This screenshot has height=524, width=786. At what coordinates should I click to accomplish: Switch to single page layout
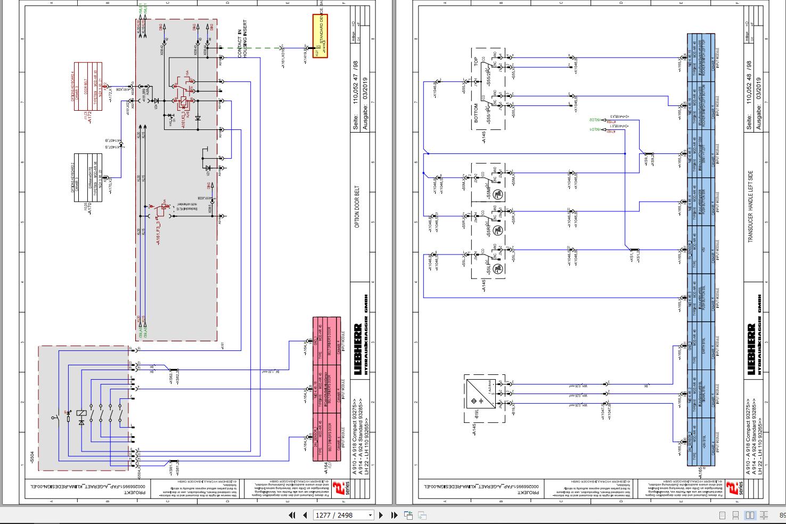pyautogui.click(x=722, y=515)
